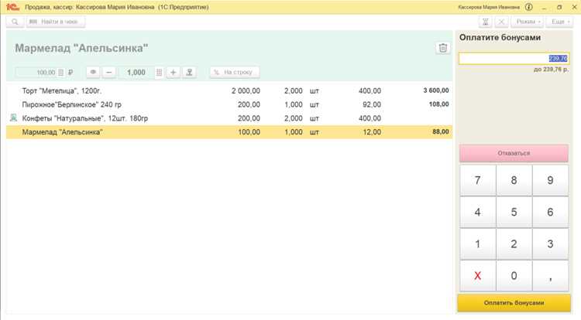Image resolution: width=581 pixels, height=320 pixels.
Task: Select the row Торт "Метелица", 1200г.
Action: coord(229,91)
